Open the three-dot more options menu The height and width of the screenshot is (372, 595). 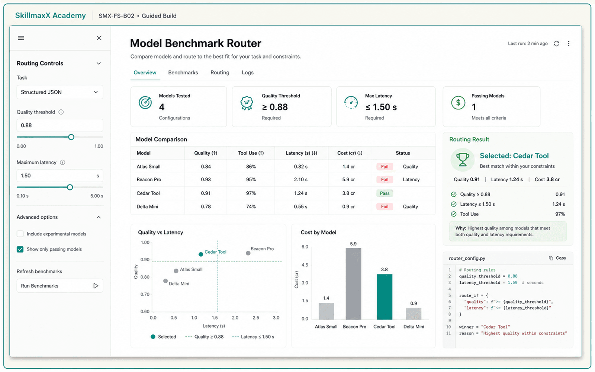tap(569, 44)
